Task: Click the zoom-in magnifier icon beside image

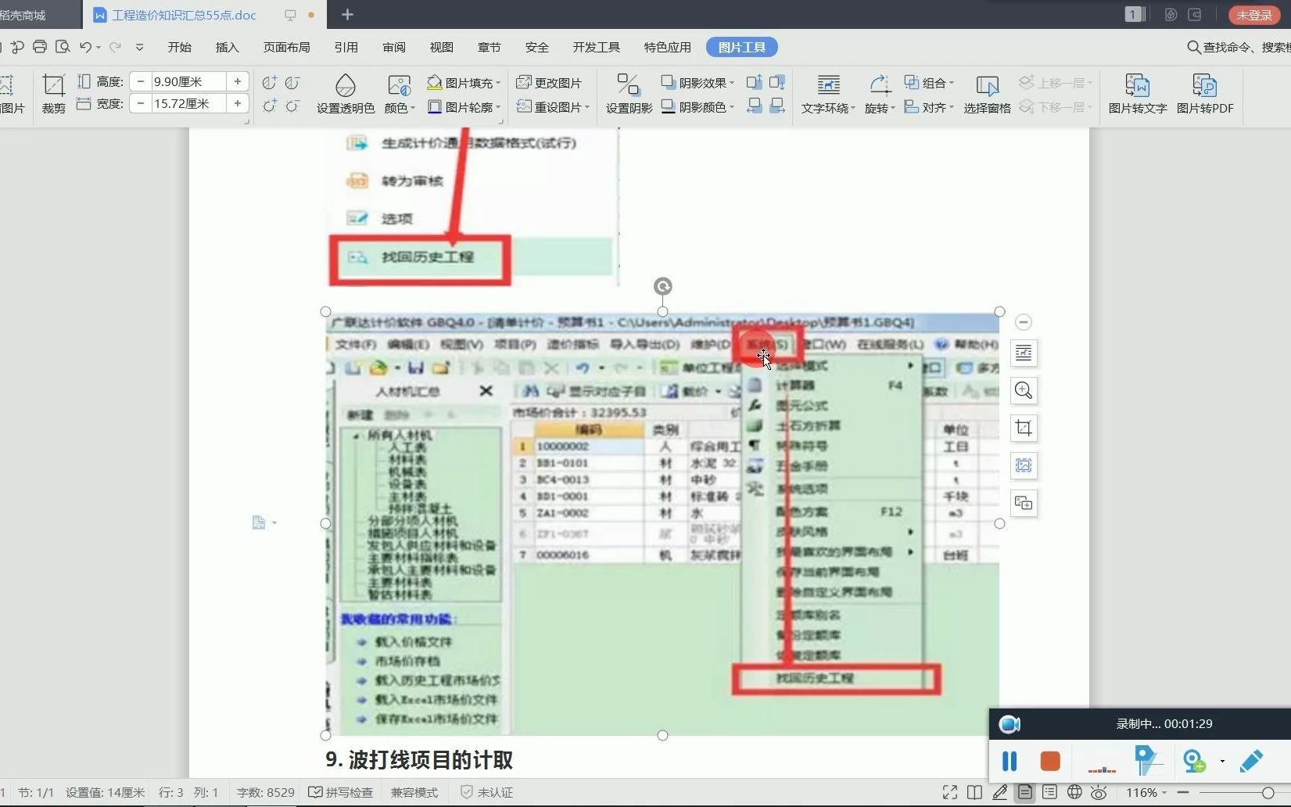Action: (x=1024, y=390)
